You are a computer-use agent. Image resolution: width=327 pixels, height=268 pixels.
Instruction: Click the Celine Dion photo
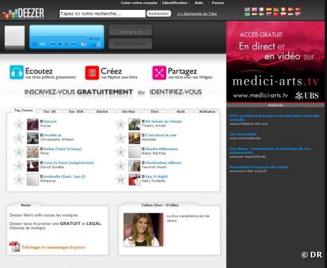coord(143,230)
